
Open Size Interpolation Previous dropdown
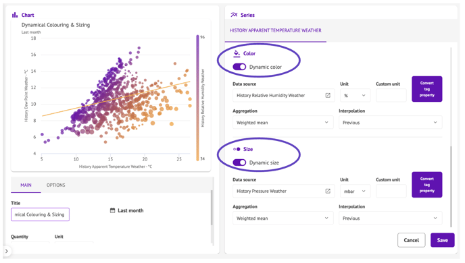pyautogui.click(x=390, y=218)
